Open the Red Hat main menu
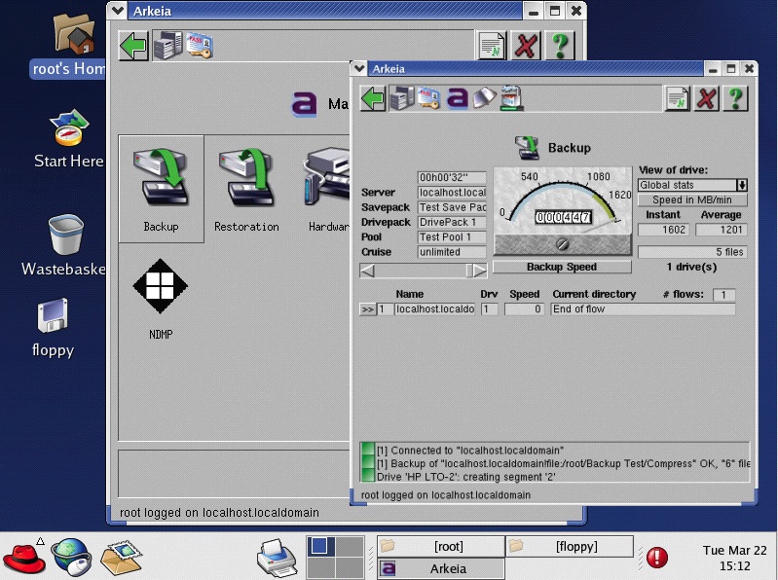The height and width of the screenshot is (580, 778). (x=22, y=556)
